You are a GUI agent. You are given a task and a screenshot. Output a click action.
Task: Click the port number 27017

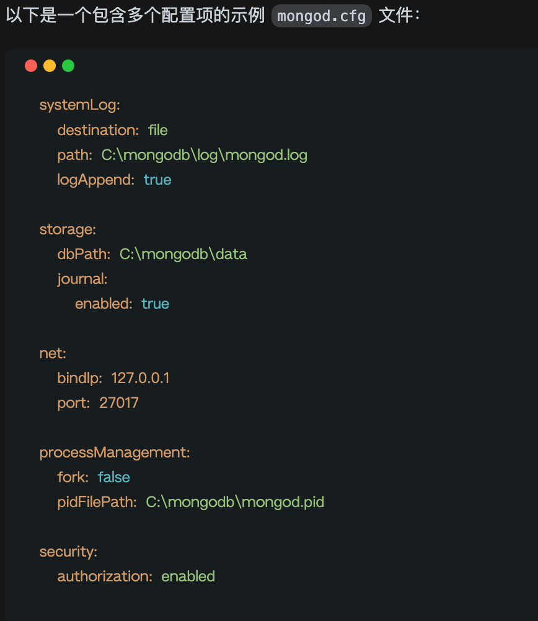point(119,403)
